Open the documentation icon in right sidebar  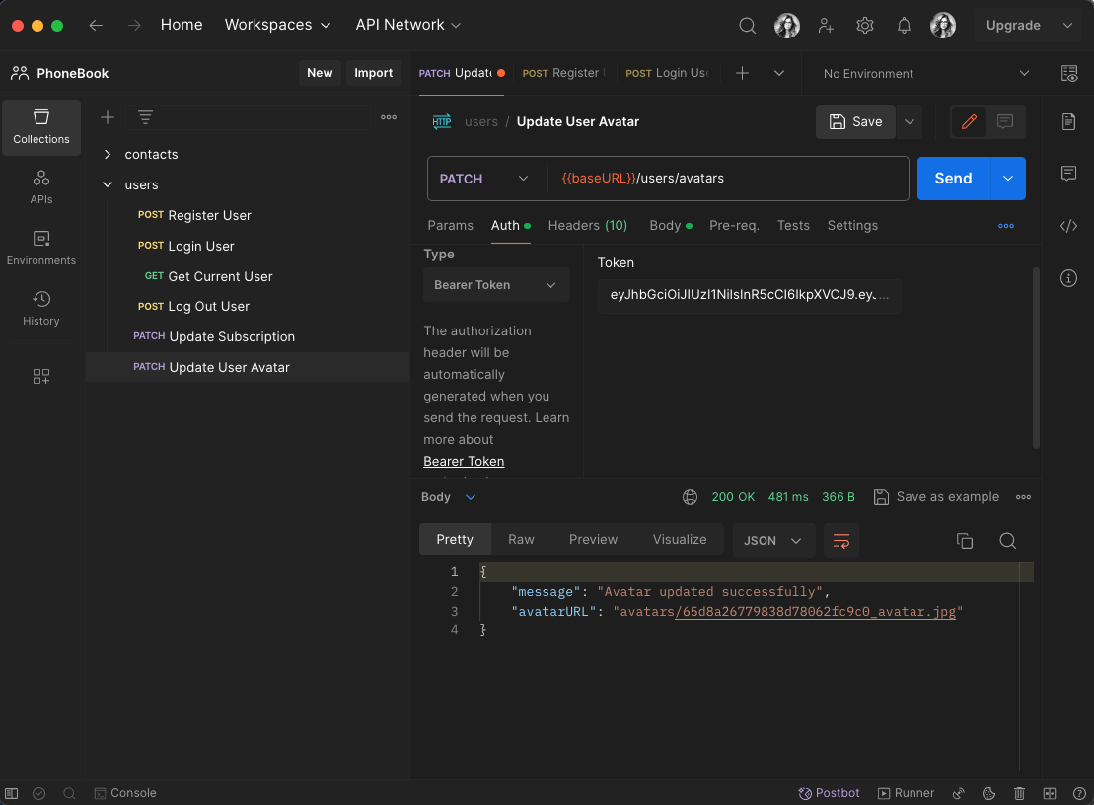(x=1069, y=122)
